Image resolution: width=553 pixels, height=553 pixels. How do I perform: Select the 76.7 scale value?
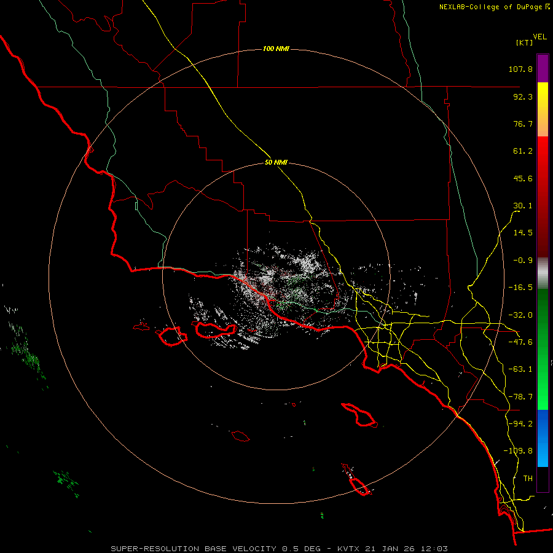point(523,124)
